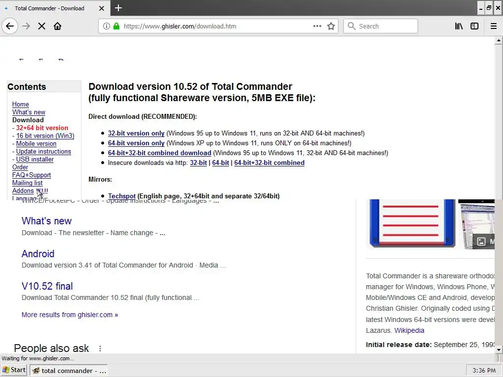Open the Firefox home page
The height and width of the screenshot is (377, 503).
click(x=57, y=26)
